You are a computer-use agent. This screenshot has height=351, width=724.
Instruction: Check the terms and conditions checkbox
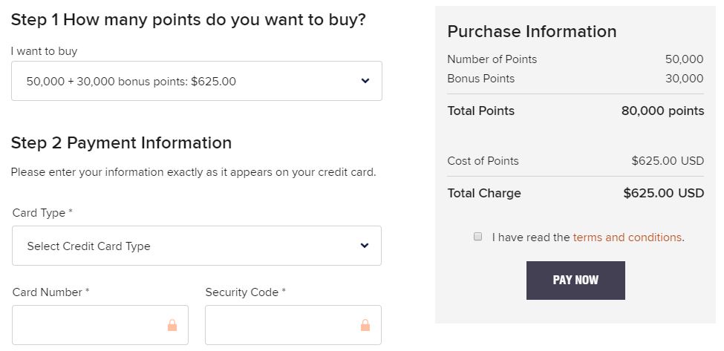[x=478, y=237]
